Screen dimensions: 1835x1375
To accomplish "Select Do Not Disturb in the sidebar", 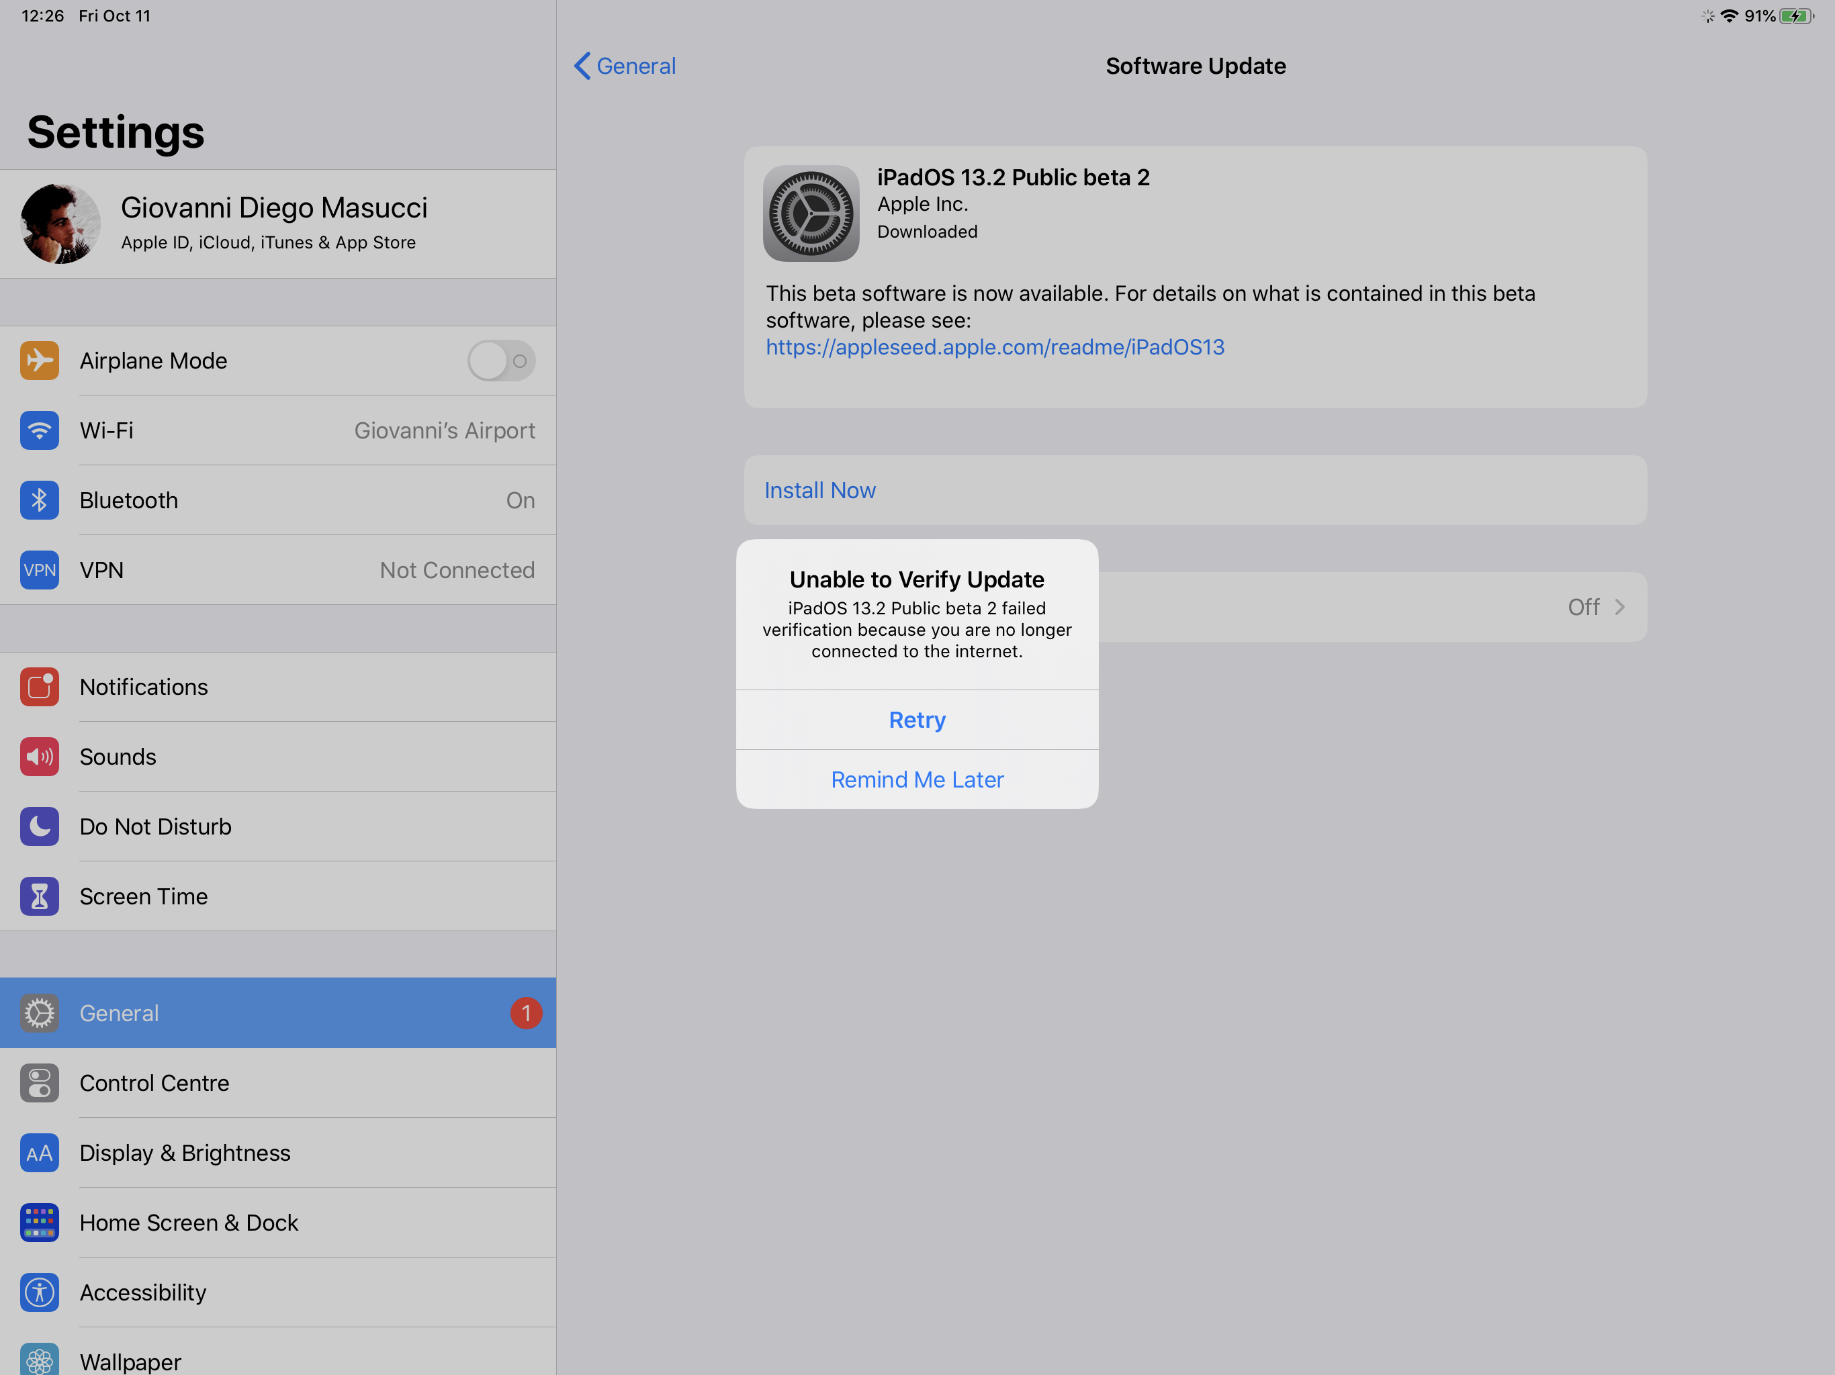I will click(278, 826).
